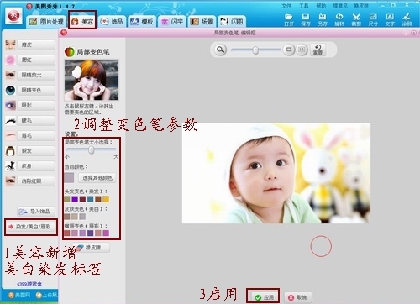This screenshot has width=420, height=304.
Task: Open the 4399游戏盒 link
Action: pyautogui.click(x=29, y=284)
